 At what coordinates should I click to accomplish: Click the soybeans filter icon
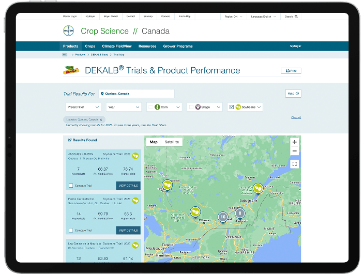[x=238, y=107]
